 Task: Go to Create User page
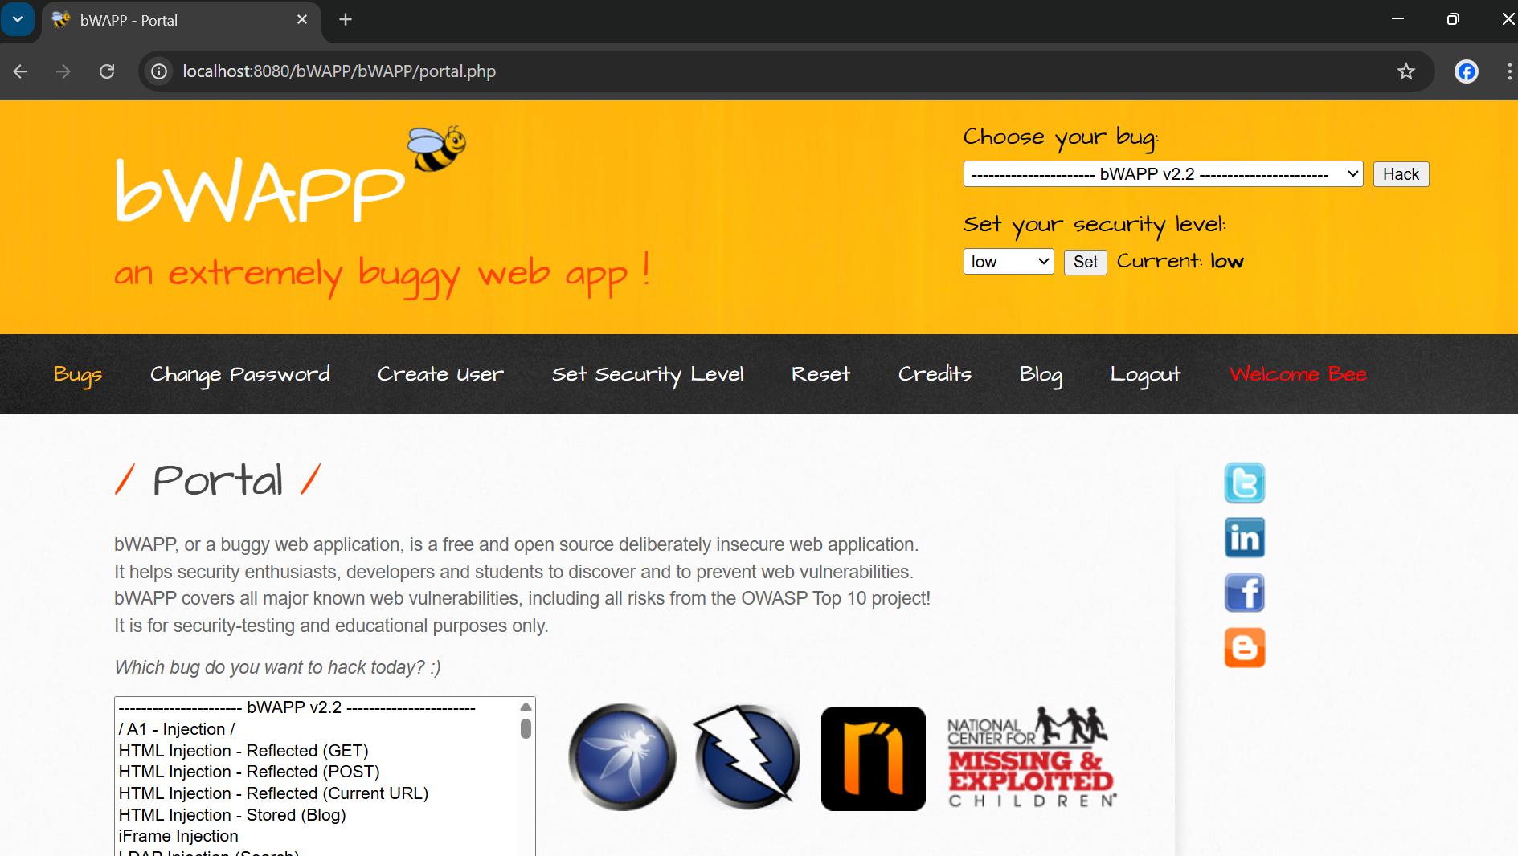click(x=440, y=374)
